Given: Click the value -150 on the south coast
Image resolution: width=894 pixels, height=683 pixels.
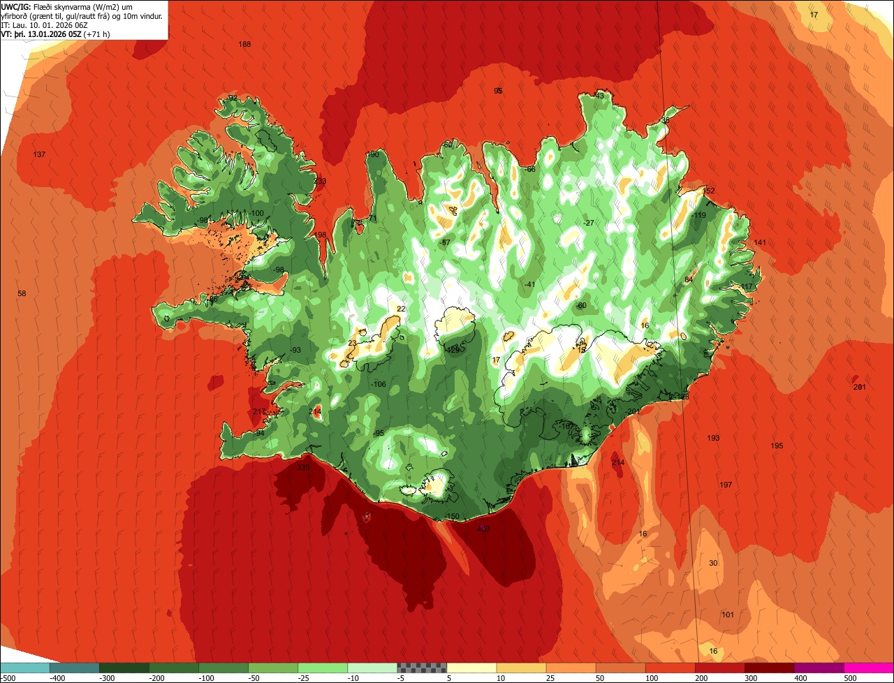Looking at the screenshot, I should point(453,517).
